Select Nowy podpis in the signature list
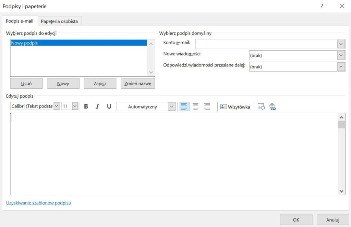The height and width of the screenshot is (227, 351). coord(78,43)
